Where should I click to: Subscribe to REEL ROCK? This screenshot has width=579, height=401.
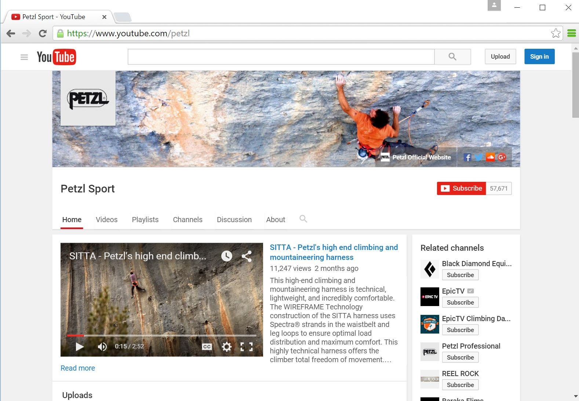[x=460, y=385]
